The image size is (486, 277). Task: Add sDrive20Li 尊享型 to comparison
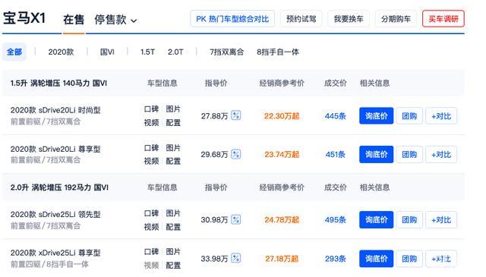441,154
